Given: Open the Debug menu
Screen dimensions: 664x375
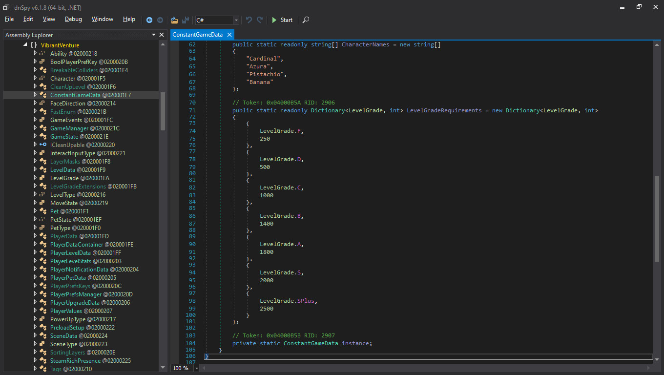Looking at the screenshot, I should pos(73,19).
